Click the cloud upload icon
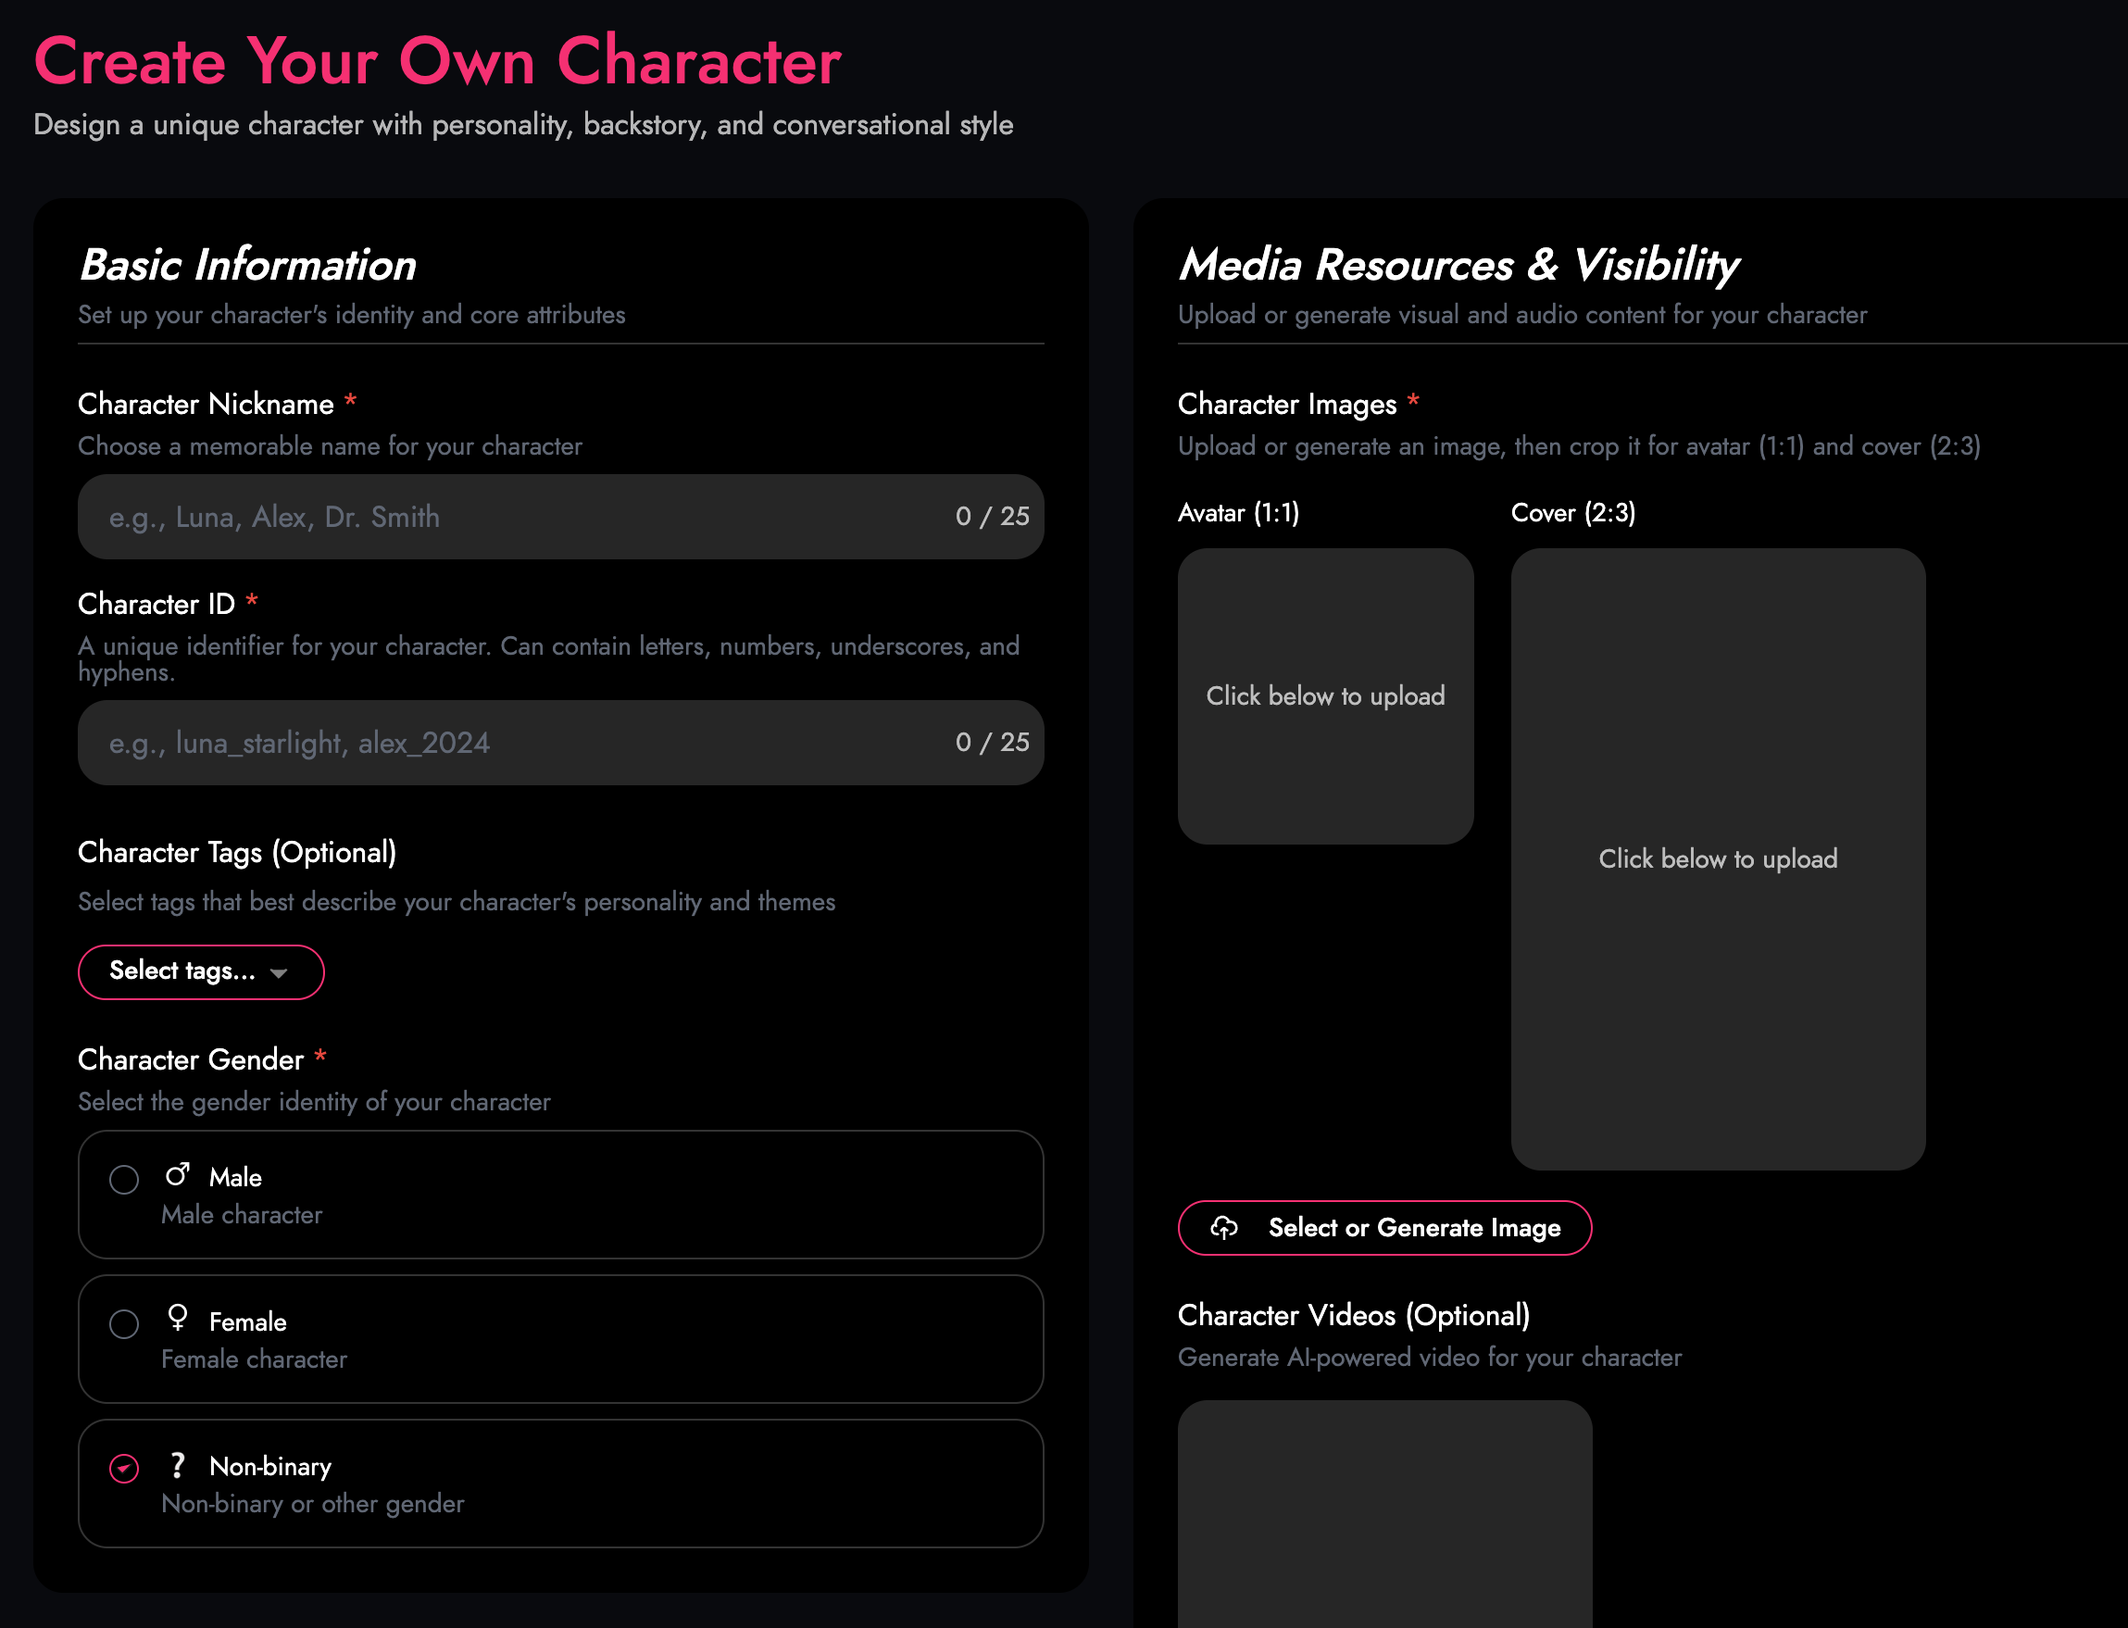2128x1628 pixels. click(x=1224, y=1228)
